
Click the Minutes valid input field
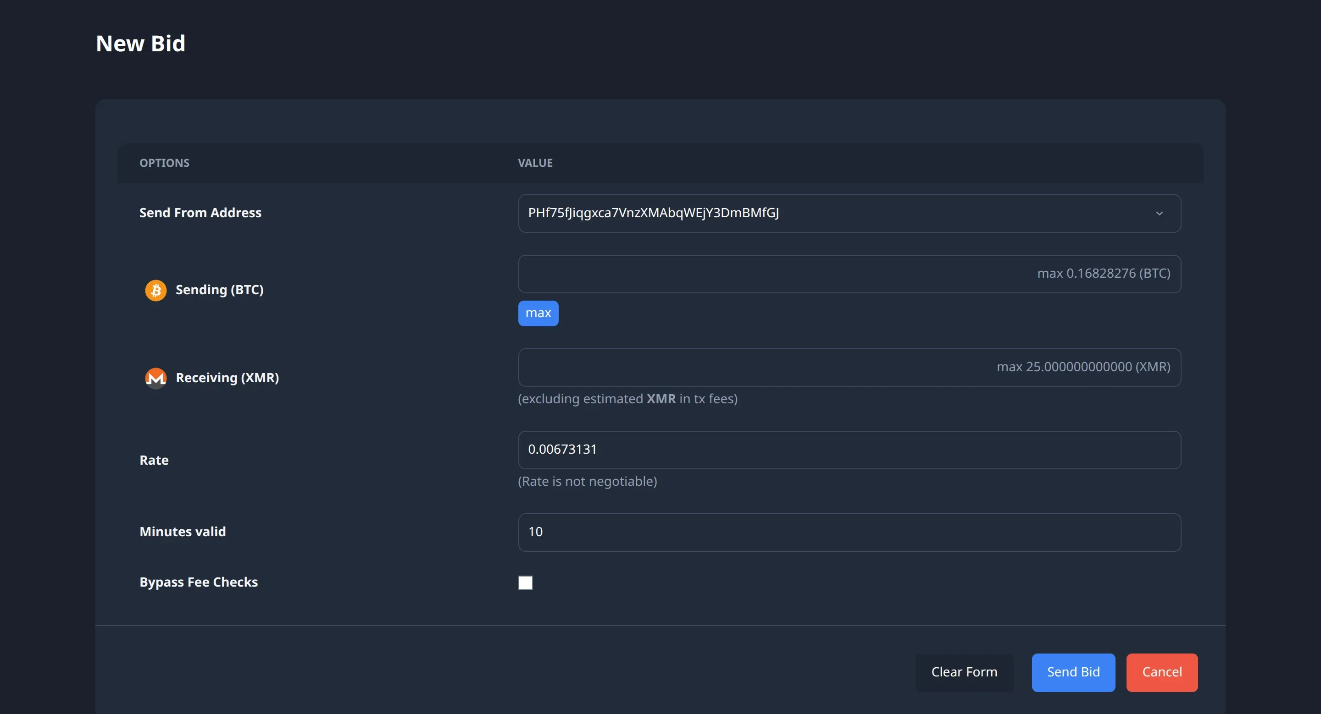pyautogui.click(x=849, y=532)
